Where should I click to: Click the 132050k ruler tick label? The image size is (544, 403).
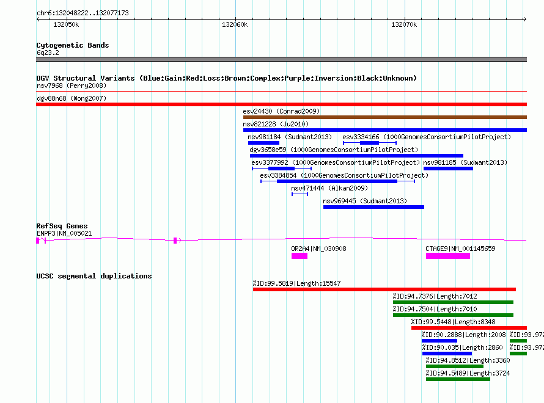point(66,24)
